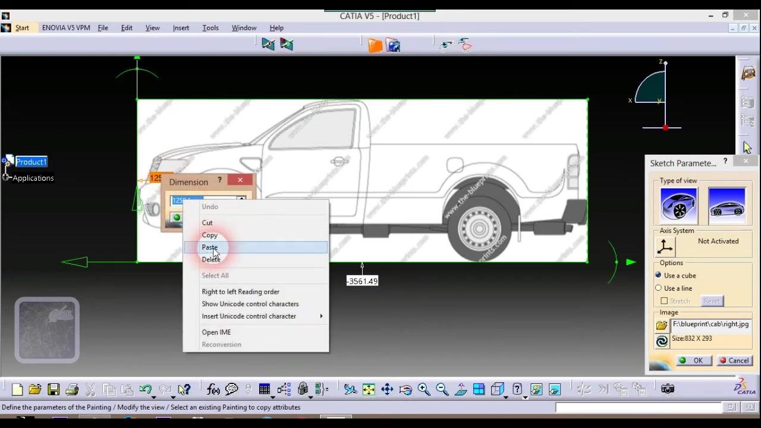Click the Axis System icon in Sketch Parameters

tap(665, 246)
